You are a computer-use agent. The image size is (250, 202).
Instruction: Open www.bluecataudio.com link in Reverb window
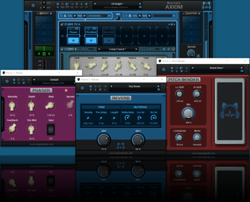tap(121, 153)
